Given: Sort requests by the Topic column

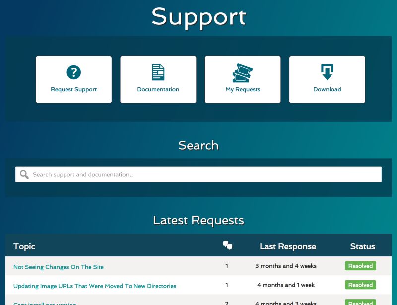Looking at the screenshot, I should pyautogui.click(x=24, y=246).
